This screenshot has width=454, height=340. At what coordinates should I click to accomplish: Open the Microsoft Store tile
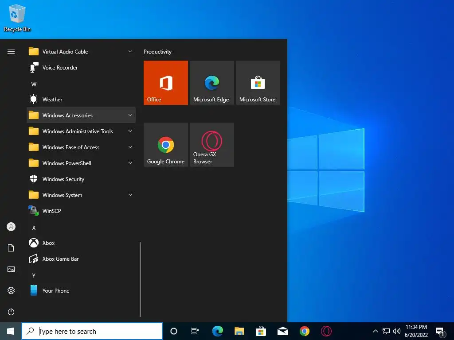coord(258,83)
